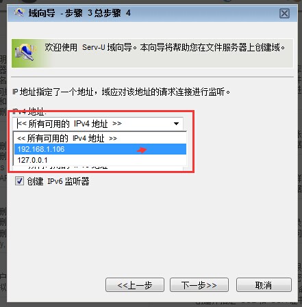The height and width of the screenshot is (307, 302).
Task: Click the horizontal separator line under the banner
Action: (152, 77)
